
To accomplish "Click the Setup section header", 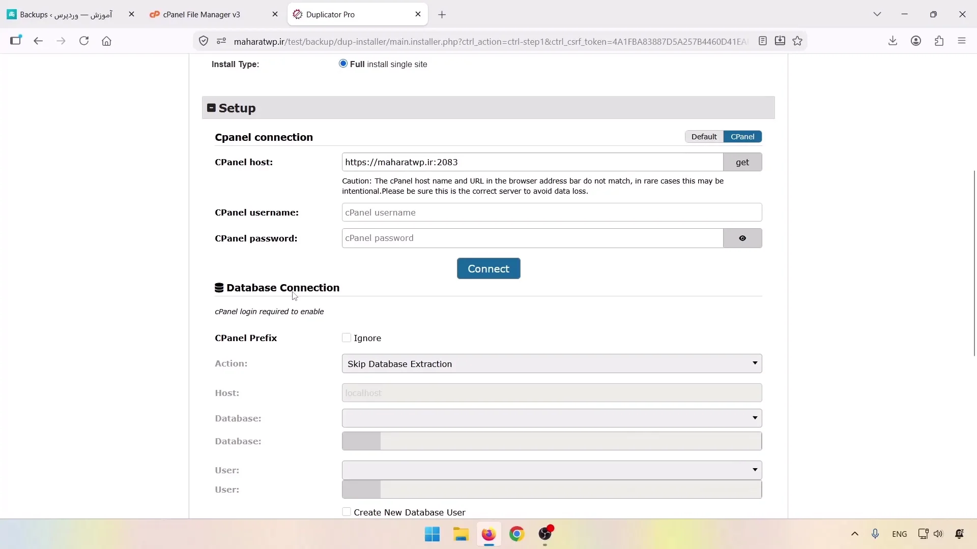I will [489, 108].
